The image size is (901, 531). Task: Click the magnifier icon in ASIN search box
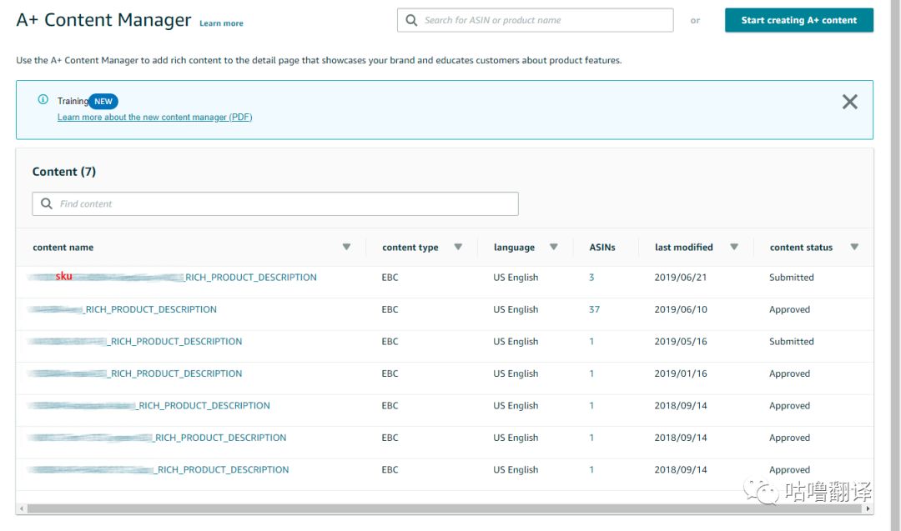tap(411, 20)
